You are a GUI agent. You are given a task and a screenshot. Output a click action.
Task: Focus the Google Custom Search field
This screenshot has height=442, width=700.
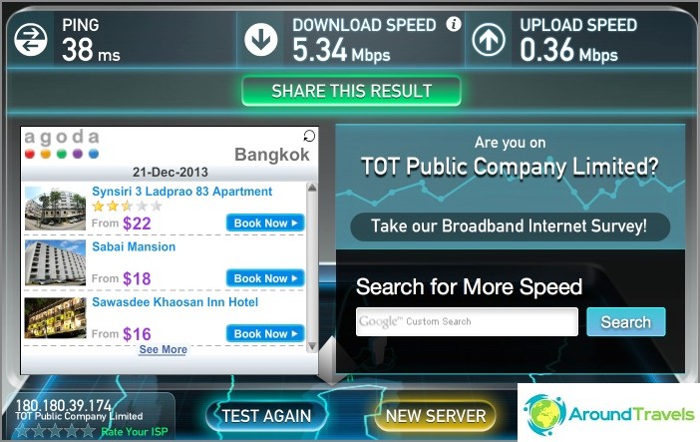click(x=467, y=322)
